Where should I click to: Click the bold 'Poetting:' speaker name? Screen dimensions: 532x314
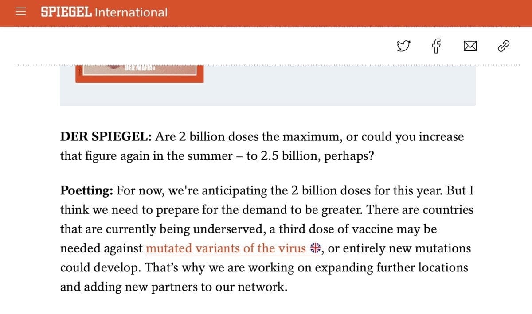(87, 191)
